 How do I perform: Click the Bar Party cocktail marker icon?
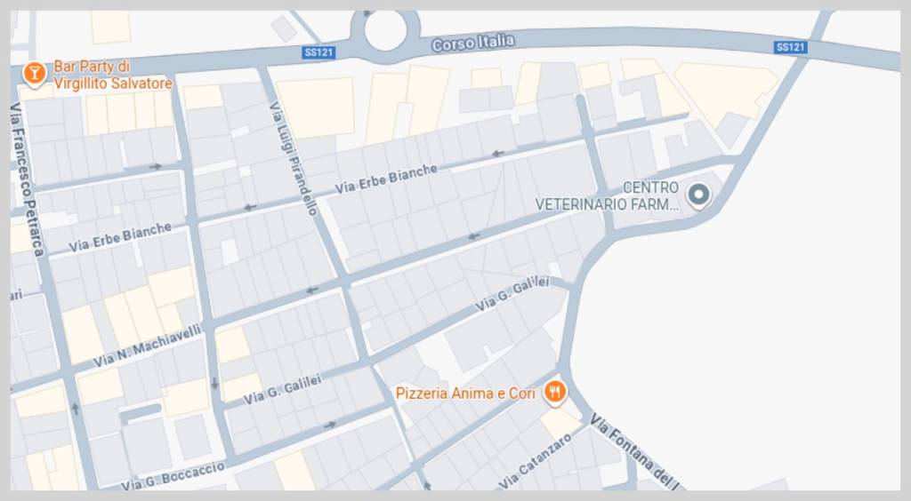[35, 75]
